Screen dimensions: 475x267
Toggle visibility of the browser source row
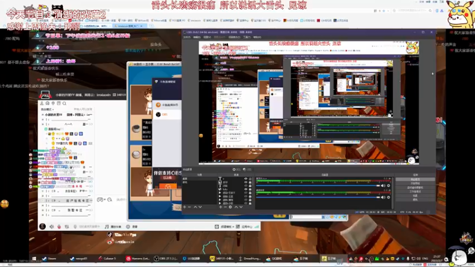click(x=246, y=189)
